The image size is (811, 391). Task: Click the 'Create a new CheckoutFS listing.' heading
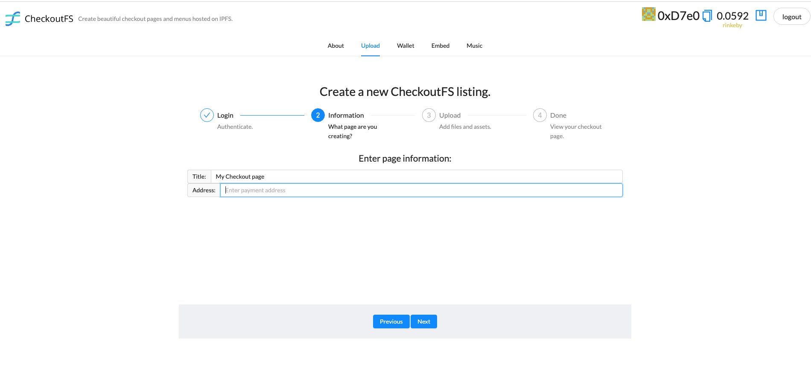(405, 92)
